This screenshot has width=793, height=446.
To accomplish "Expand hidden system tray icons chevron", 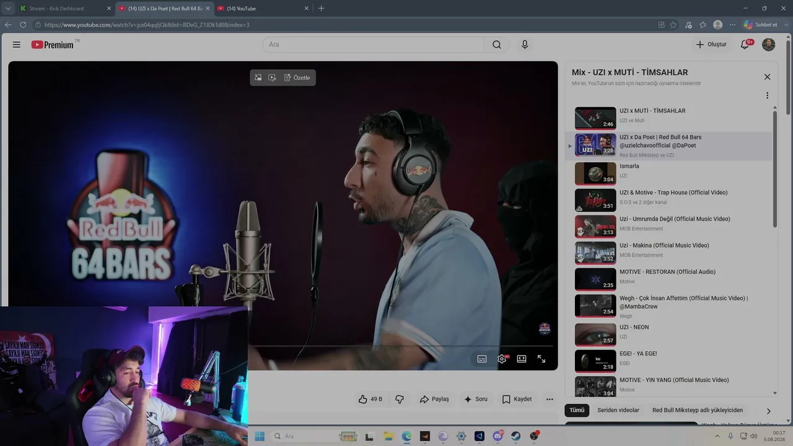I will click(x=718, y=436).
